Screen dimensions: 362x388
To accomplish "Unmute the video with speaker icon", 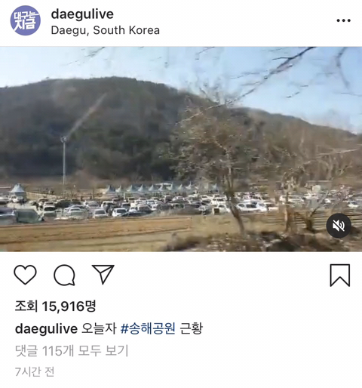I will pyautogui.click(x=339, y=226).
